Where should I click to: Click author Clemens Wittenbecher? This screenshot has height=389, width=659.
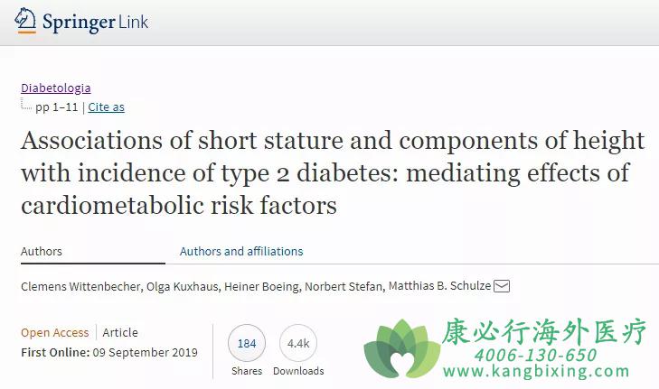(x=80, y=287)
